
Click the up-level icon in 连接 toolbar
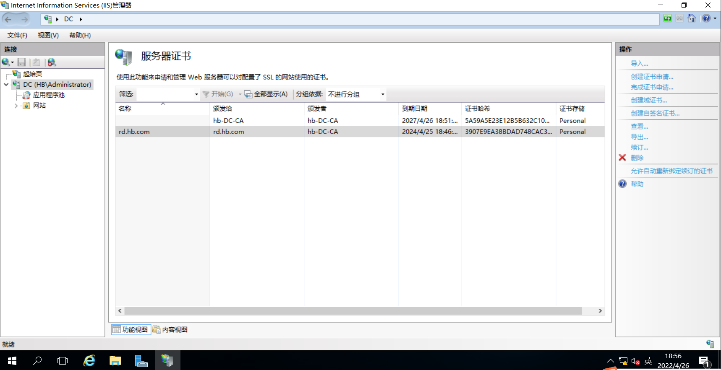[x=37, y=62]
